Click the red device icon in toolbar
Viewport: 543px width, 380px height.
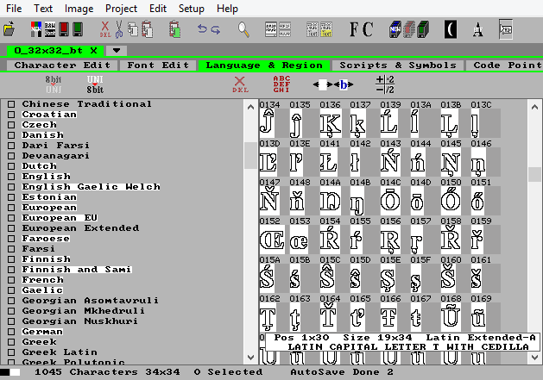(64, 29)
